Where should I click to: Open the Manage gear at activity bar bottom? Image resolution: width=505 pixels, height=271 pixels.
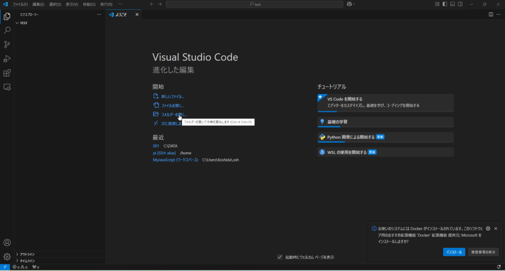[7, 257]
